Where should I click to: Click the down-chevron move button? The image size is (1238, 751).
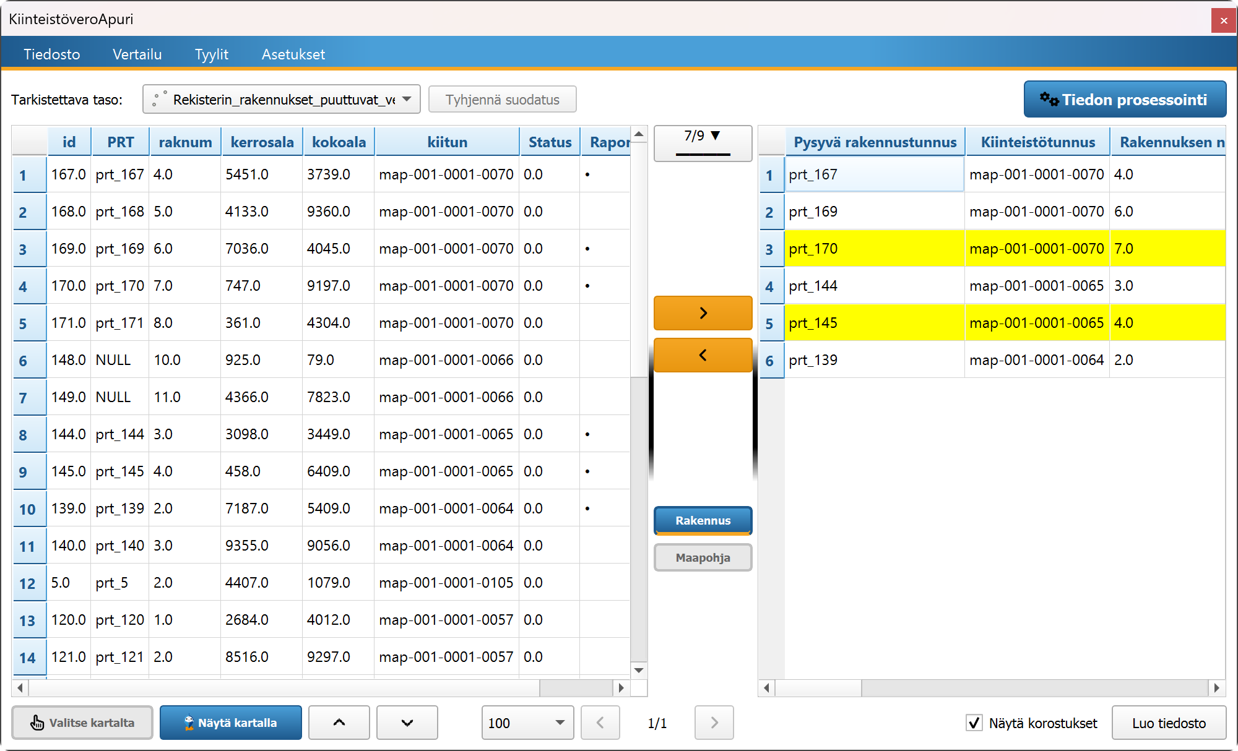407,723
